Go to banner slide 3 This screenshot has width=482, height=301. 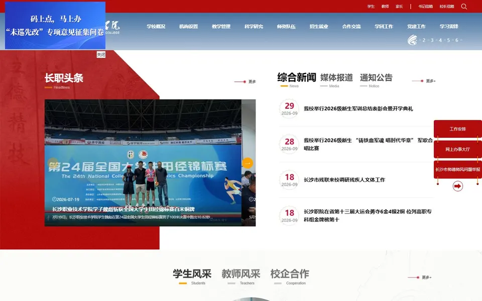coord(432,40)
